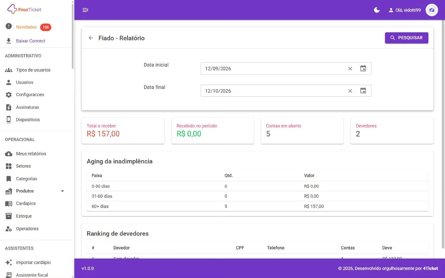Click the Cardapios menu book icon
445x278 pixels.
click(x=9, y=204)
